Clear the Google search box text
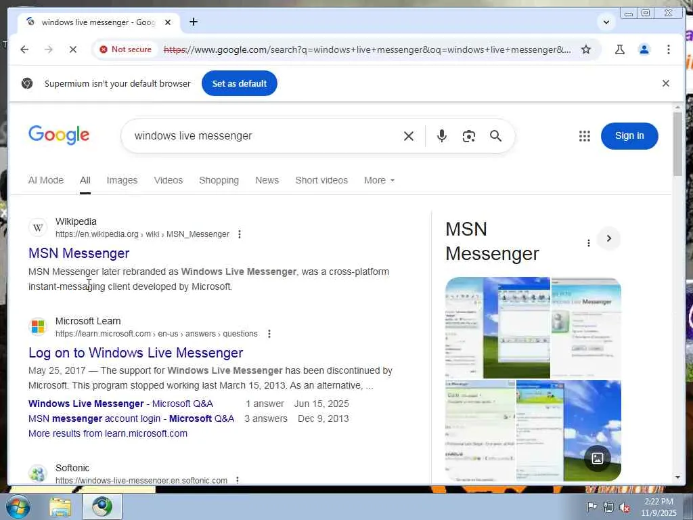This screenshot has height=520, width=693. (x=409, y=136)
